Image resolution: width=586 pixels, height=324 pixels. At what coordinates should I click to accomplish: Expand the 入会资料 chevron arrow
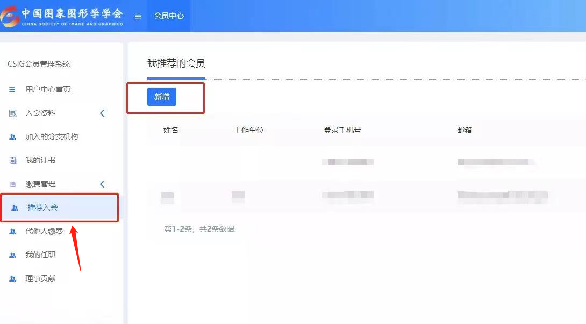click(102, 113)
